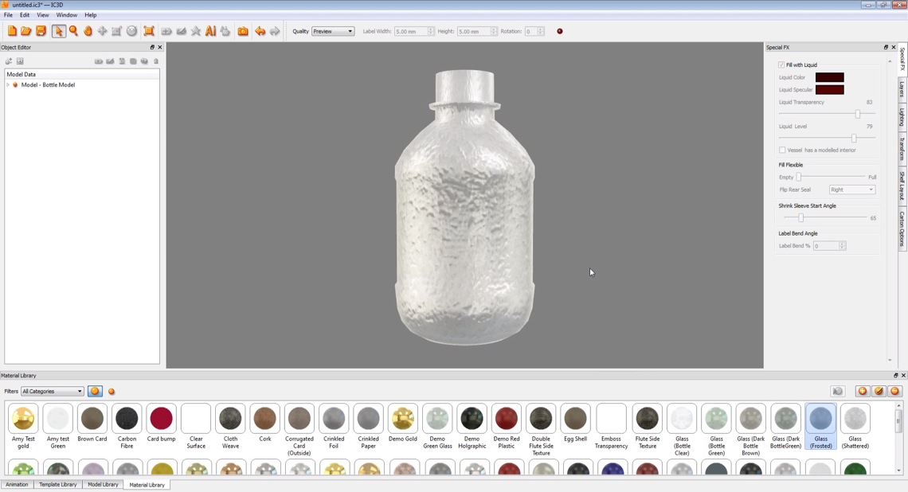Image resolution: width=908 pixels, height=492 pixels.
Task: Select the Carbon Fibre material
Action: coord(127,426)
